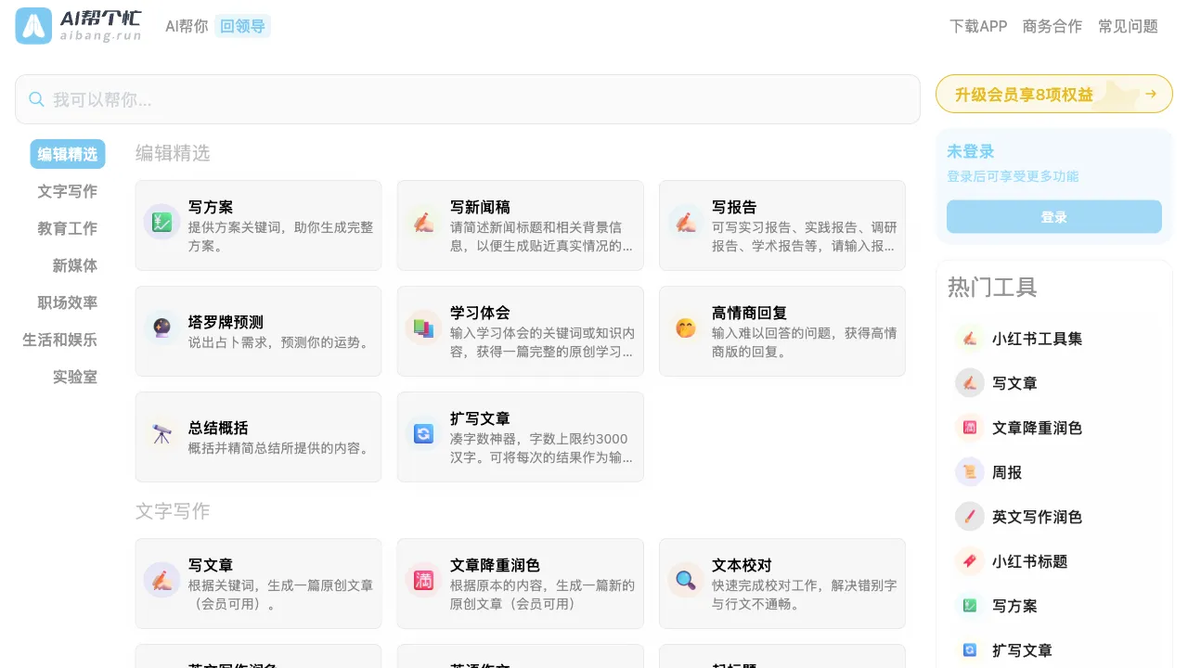Click the 扩写文章 refresh icon in editor picks
The image size is (1188, 668).
point(423,433)
